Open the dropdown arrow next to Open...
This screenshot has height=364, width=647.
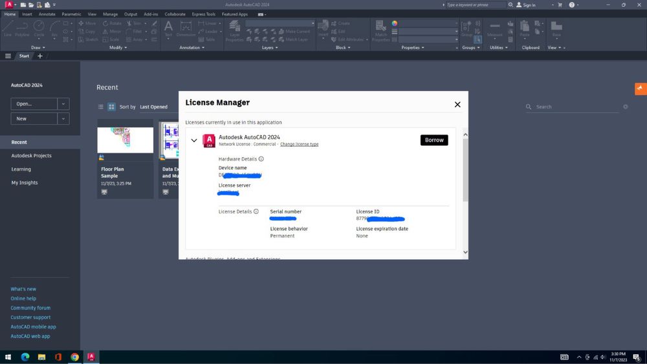tap(63, 104)
